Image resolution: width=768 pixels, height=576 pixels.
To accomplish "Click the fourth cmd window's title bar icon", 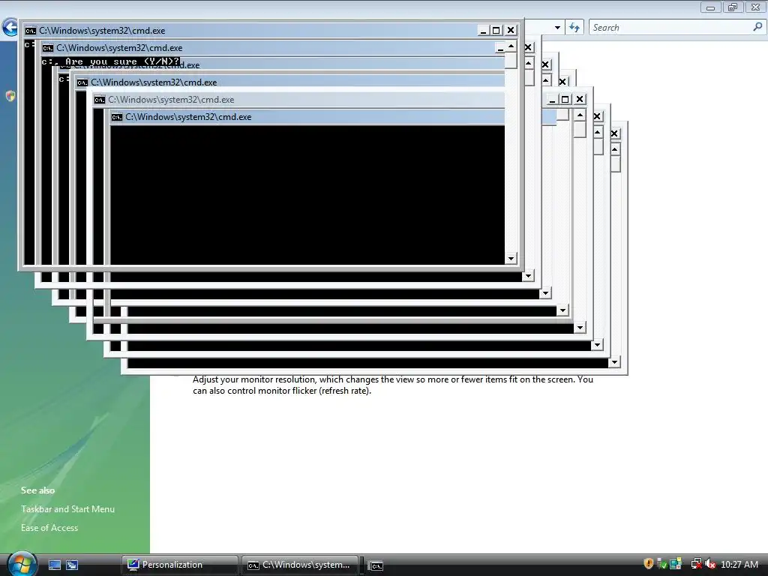I will pyautogui.click(x=82, y=82).
